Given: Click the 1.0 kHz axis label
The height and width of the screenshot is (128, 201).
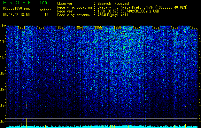Looking at the screenshot, I should click(x=2, y=58).
